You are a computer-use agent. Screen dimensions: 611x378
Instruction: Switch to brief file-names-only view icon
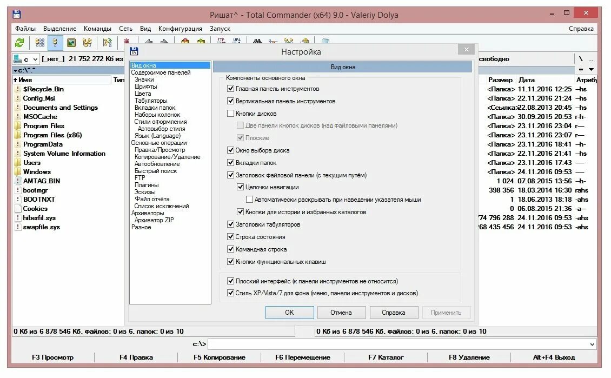pyautogui.click(x=40, y=43)
